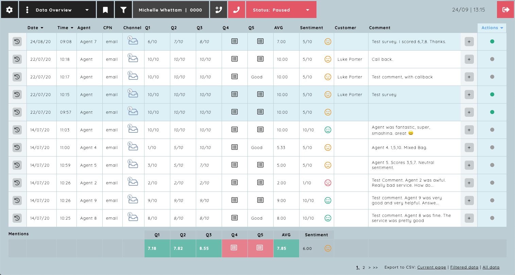Open the filter funnel icon
515x275 pixels.
click(123, 10)
